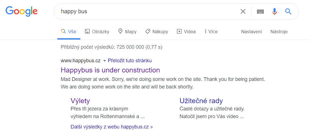Open Nastavení settings menu
This screenshot has width=310, height=135.
[x=251, y=32]
